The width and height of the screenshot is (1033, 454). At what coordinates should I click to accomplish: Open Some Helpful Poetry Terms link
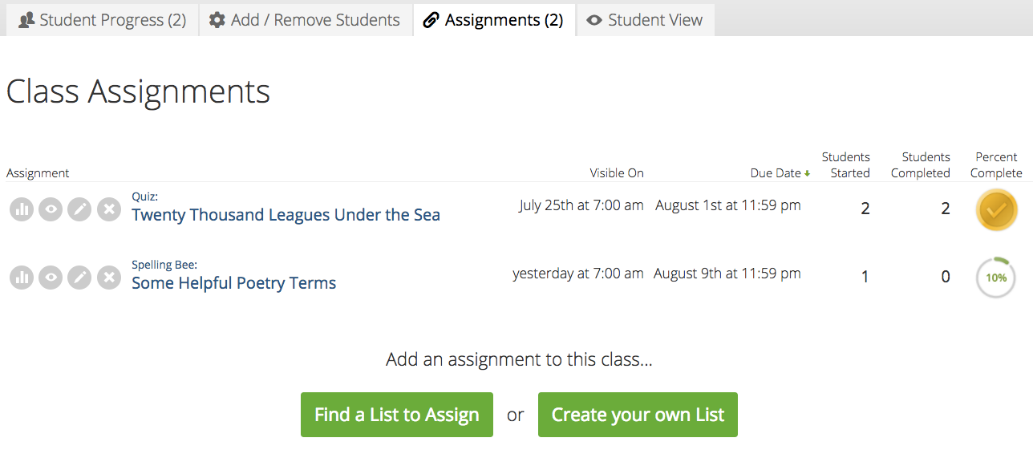point(233,283)
